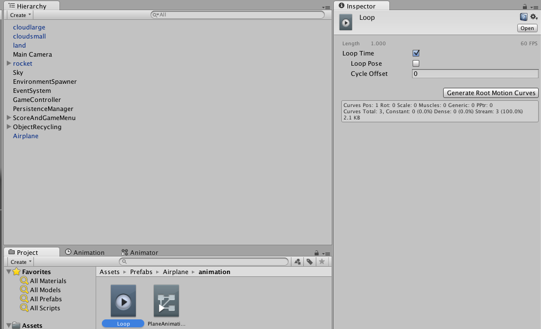Open the Hierarchy Create dropdown
This screenshot has width=541, height=329.
(20, 15)
